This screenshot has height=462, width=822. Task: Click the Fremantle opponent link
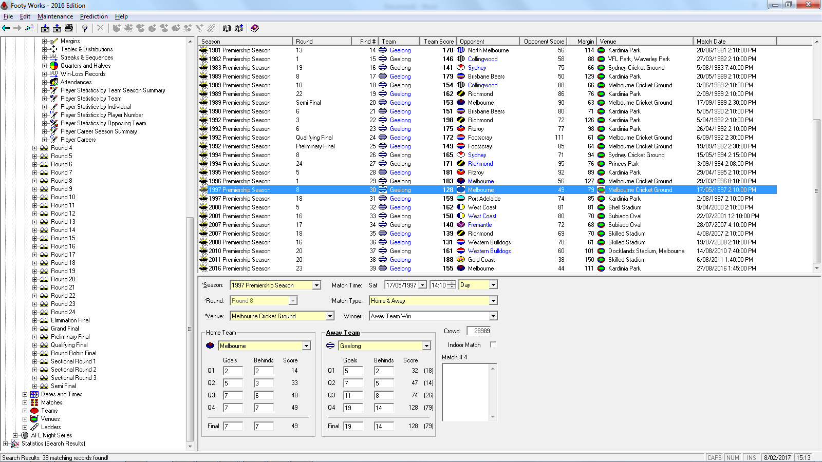[x=480, y=225]
